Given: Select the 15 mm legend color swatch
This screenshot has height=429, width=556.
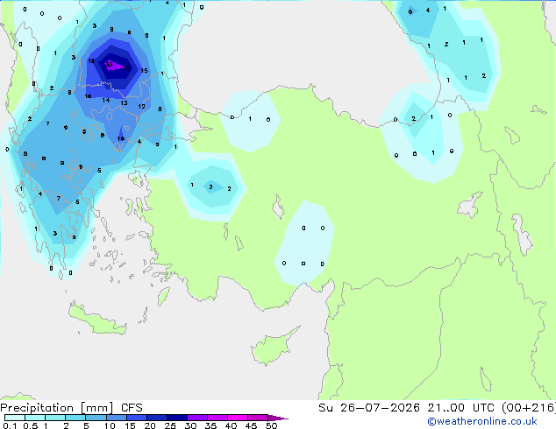Looking at the screenshot, I should tap(137, 418).
